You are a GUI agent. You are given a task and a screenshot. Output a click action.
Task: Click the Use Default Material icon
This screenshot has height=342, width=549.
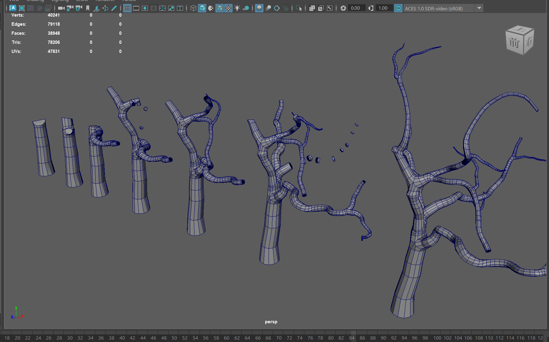211,8
